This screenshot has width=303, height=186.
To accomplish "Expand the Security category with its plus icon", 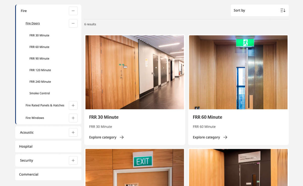I will point(73,160).
